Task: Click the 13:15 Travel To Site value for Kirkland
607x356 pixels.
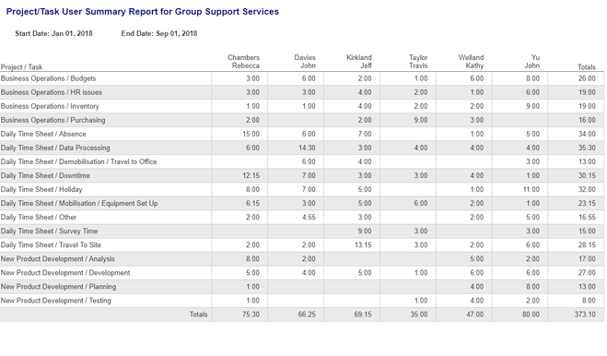Action: (x=363, y=245)
